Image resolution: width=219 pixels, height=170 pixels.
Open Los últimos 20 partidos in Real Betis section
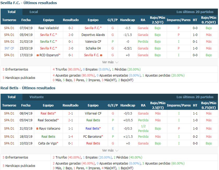(x=195, y=97)
